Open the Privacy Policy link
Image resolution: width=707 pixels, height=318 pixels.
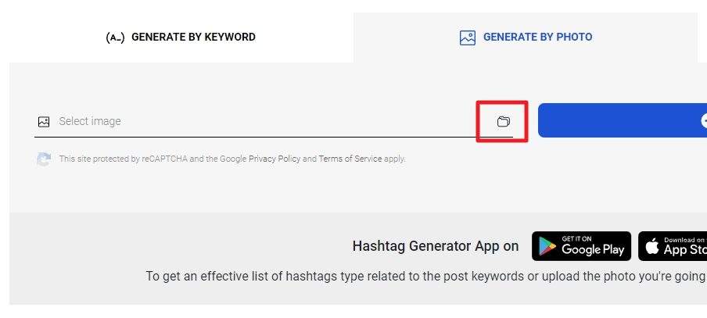coord(275,159)
